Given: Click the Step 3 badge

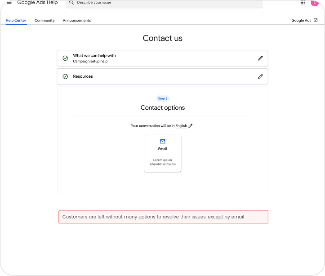Looking at the screenshot, I should [x=163, y=98].
